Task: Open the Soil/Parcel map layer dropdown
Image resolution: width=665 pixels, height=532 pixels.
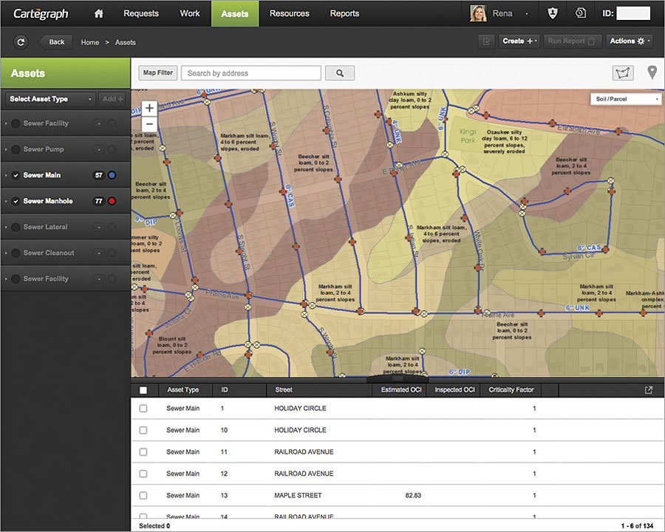Action: (x=625, y=98)
